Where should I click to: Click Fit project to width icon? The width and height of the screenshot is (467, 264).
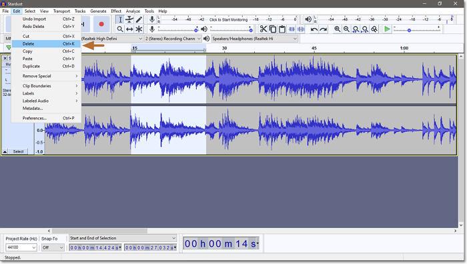pyautogui.click(x=365, y=29)
